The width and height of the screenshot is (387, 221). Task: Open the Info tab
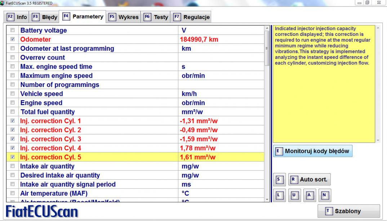[17, 17]
